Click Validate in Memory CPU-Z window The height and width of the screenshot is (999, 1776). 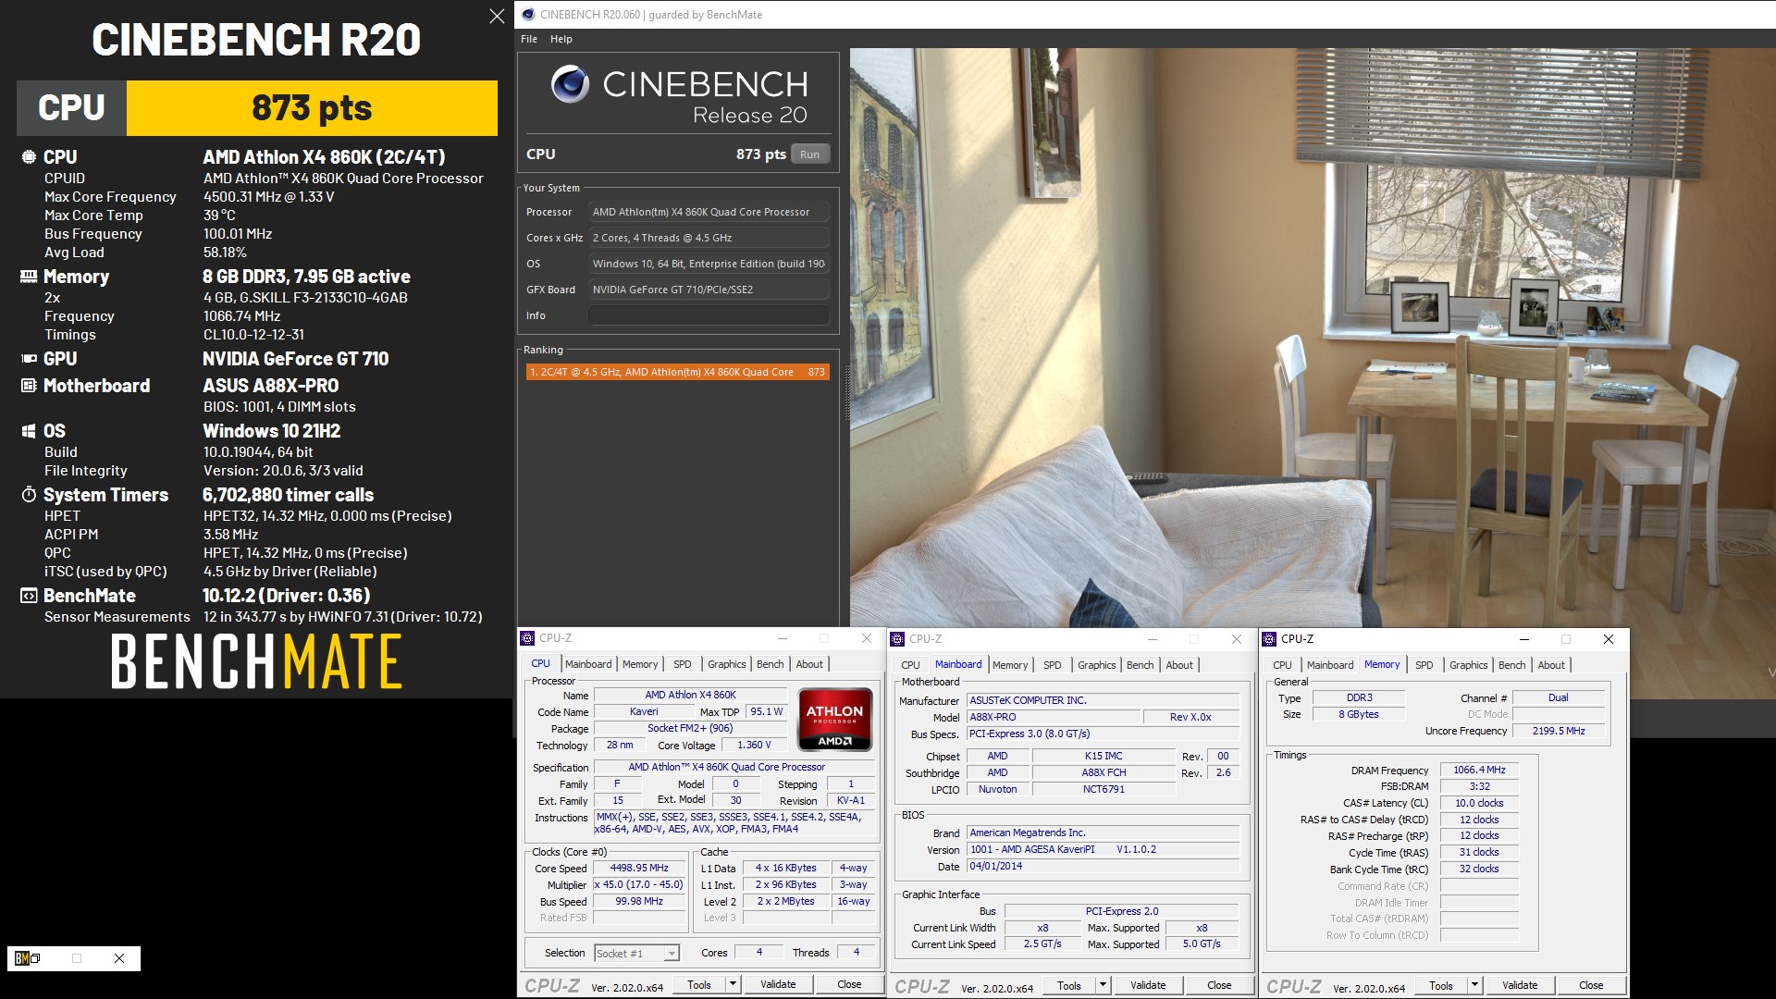point(1520,985)
